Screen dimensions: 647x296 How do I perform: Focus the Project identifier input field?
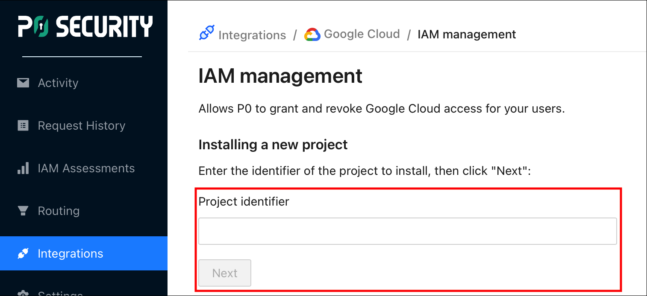(x=407, y=231)
